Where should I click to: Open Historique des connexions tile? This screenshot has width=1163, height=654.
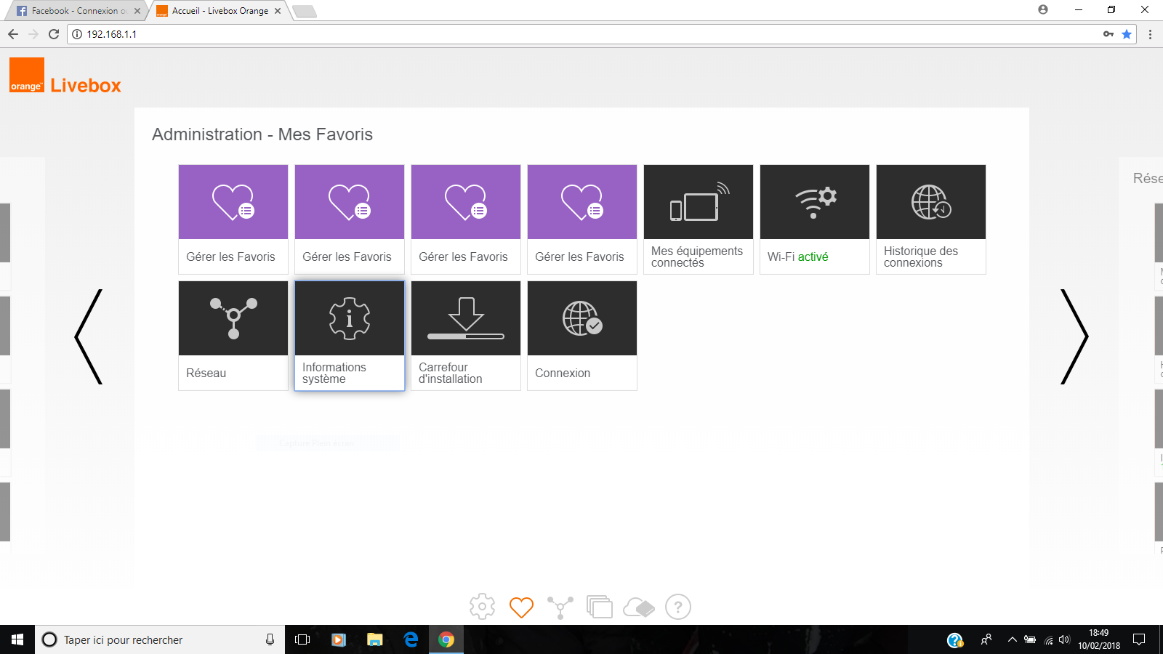click(930, 219)
